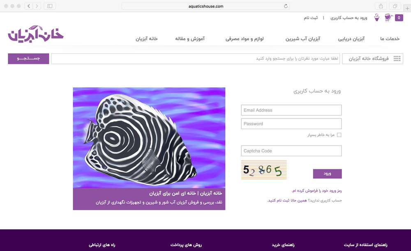Expand the فروشگاه خانه آبزیان category menu
Image resolution: width=411 pixels, height=251 pixels.
coord(372,59)
